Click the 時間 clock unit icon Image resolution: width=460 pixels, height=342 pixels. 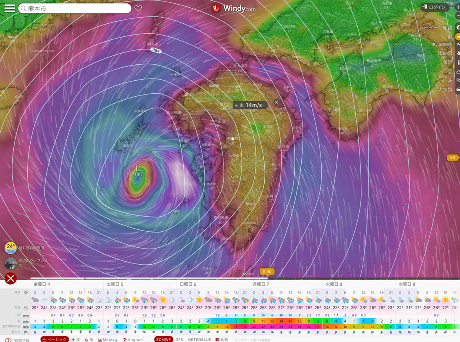pos(26,292)
